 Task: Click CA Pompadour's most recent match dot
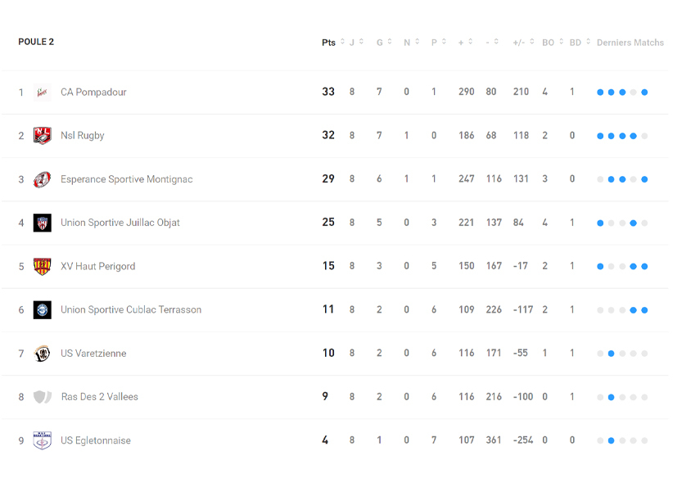(x=644, y=92)
